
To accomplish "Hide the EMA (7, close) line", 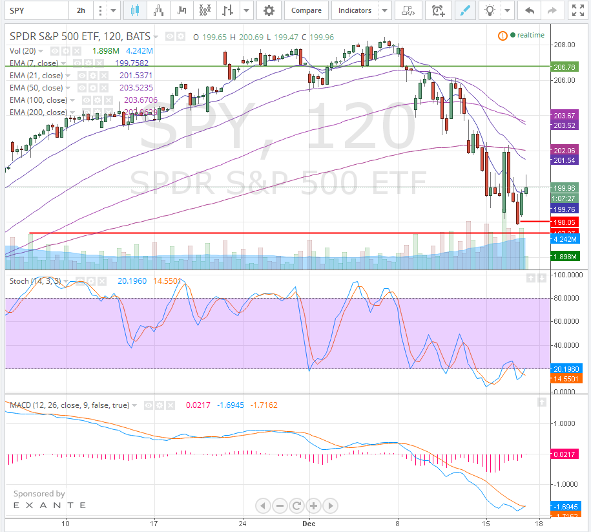I will pos(78,63).
